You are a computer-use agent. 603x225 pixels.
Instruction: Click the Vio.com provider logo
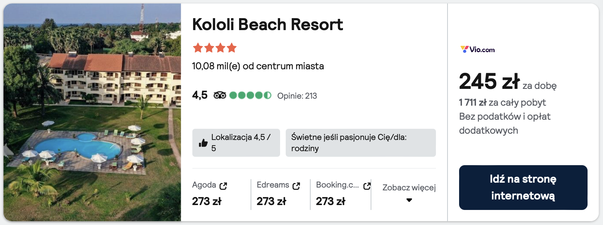click(477, 50)
